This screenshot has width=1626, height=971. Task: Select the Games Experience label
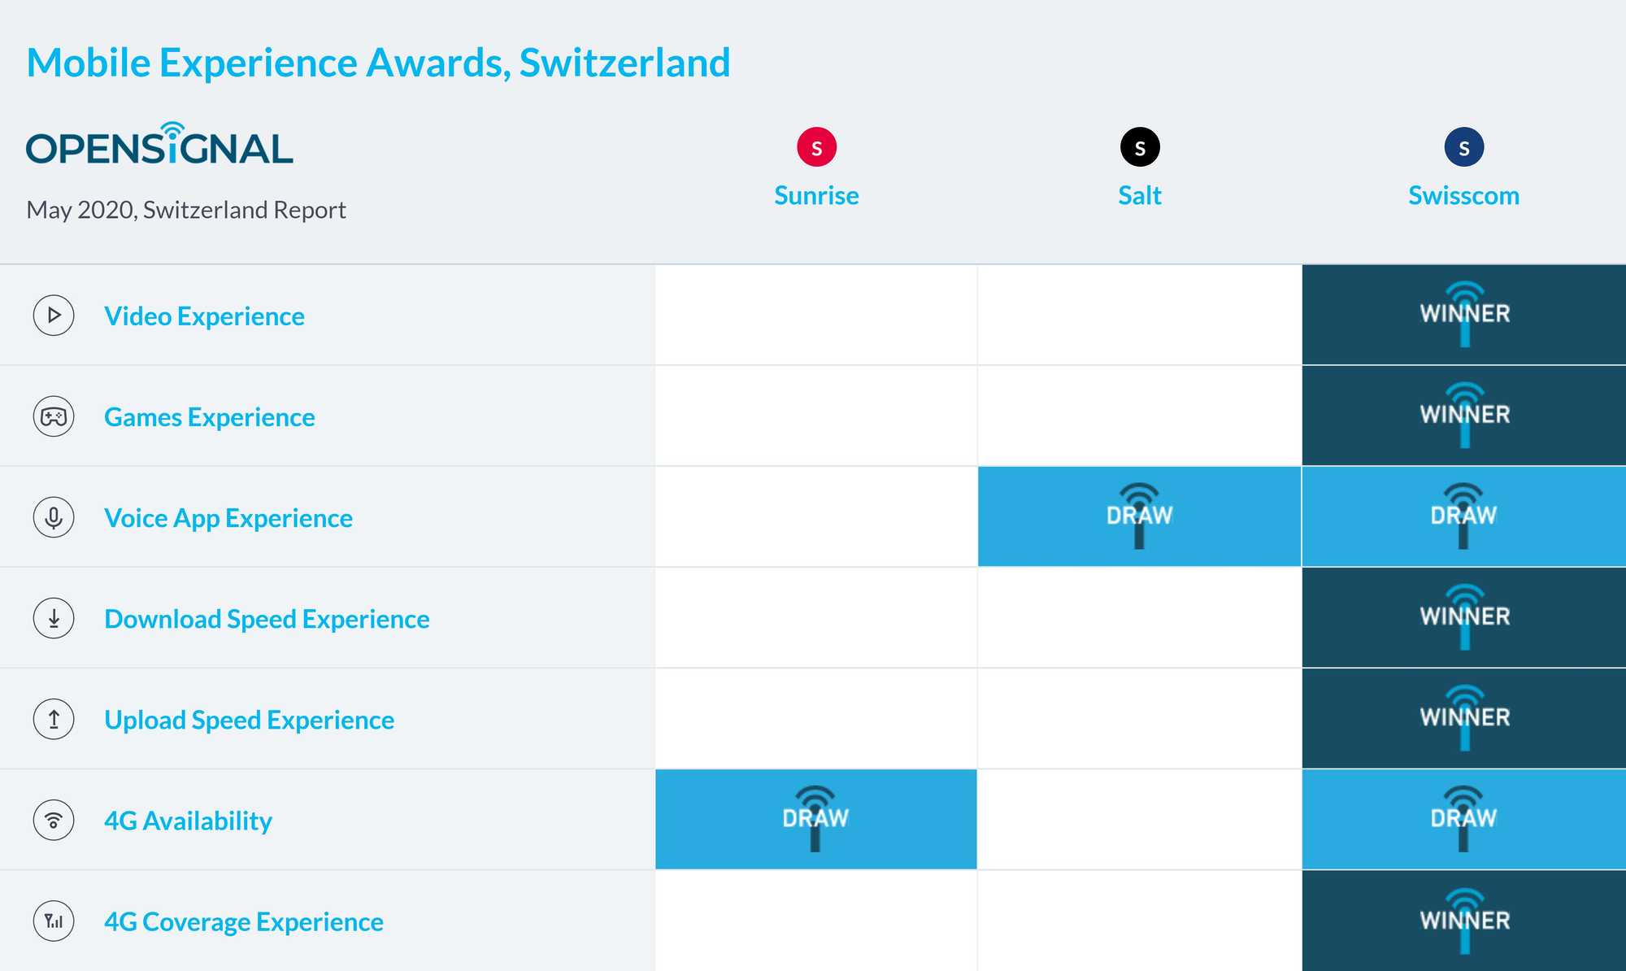point(210,417)
